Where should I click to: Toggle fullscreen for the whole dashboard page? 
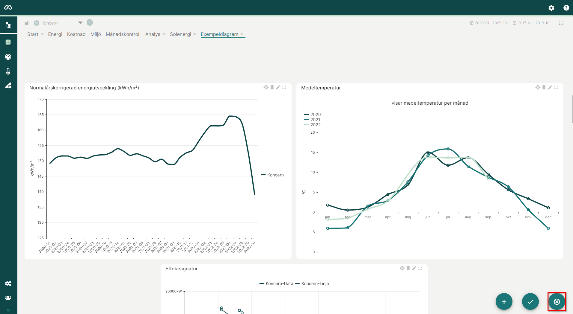[561, 23]
